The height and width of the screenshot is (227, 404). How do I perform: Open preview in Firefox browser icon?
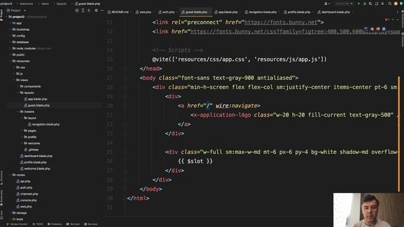[x=378, y=29]
